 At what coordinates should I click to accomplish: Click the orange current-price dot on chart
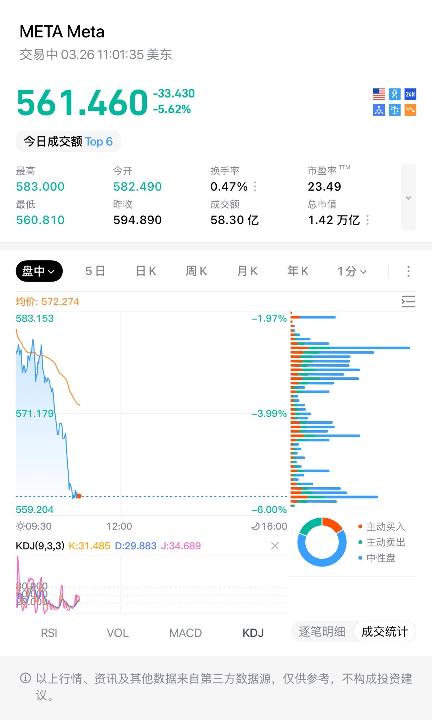click(79, 496)
